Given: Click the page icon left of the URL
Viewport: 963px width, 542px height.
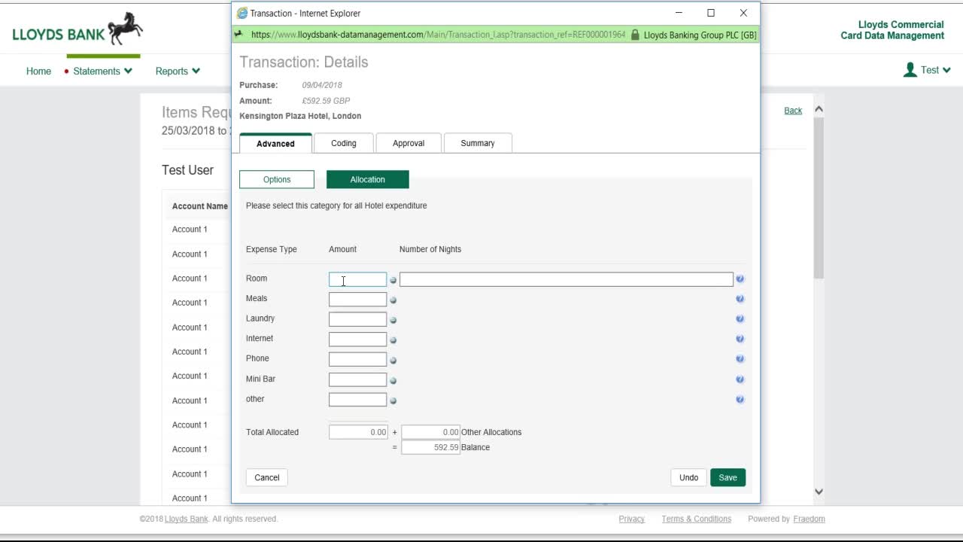Looking at the screenshot, I should point(239,35).
